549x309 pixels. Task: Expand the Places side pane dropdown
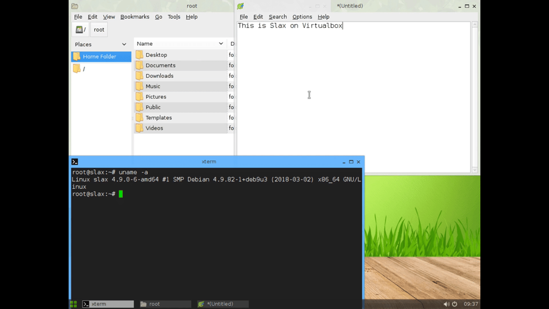click(124, 44)
